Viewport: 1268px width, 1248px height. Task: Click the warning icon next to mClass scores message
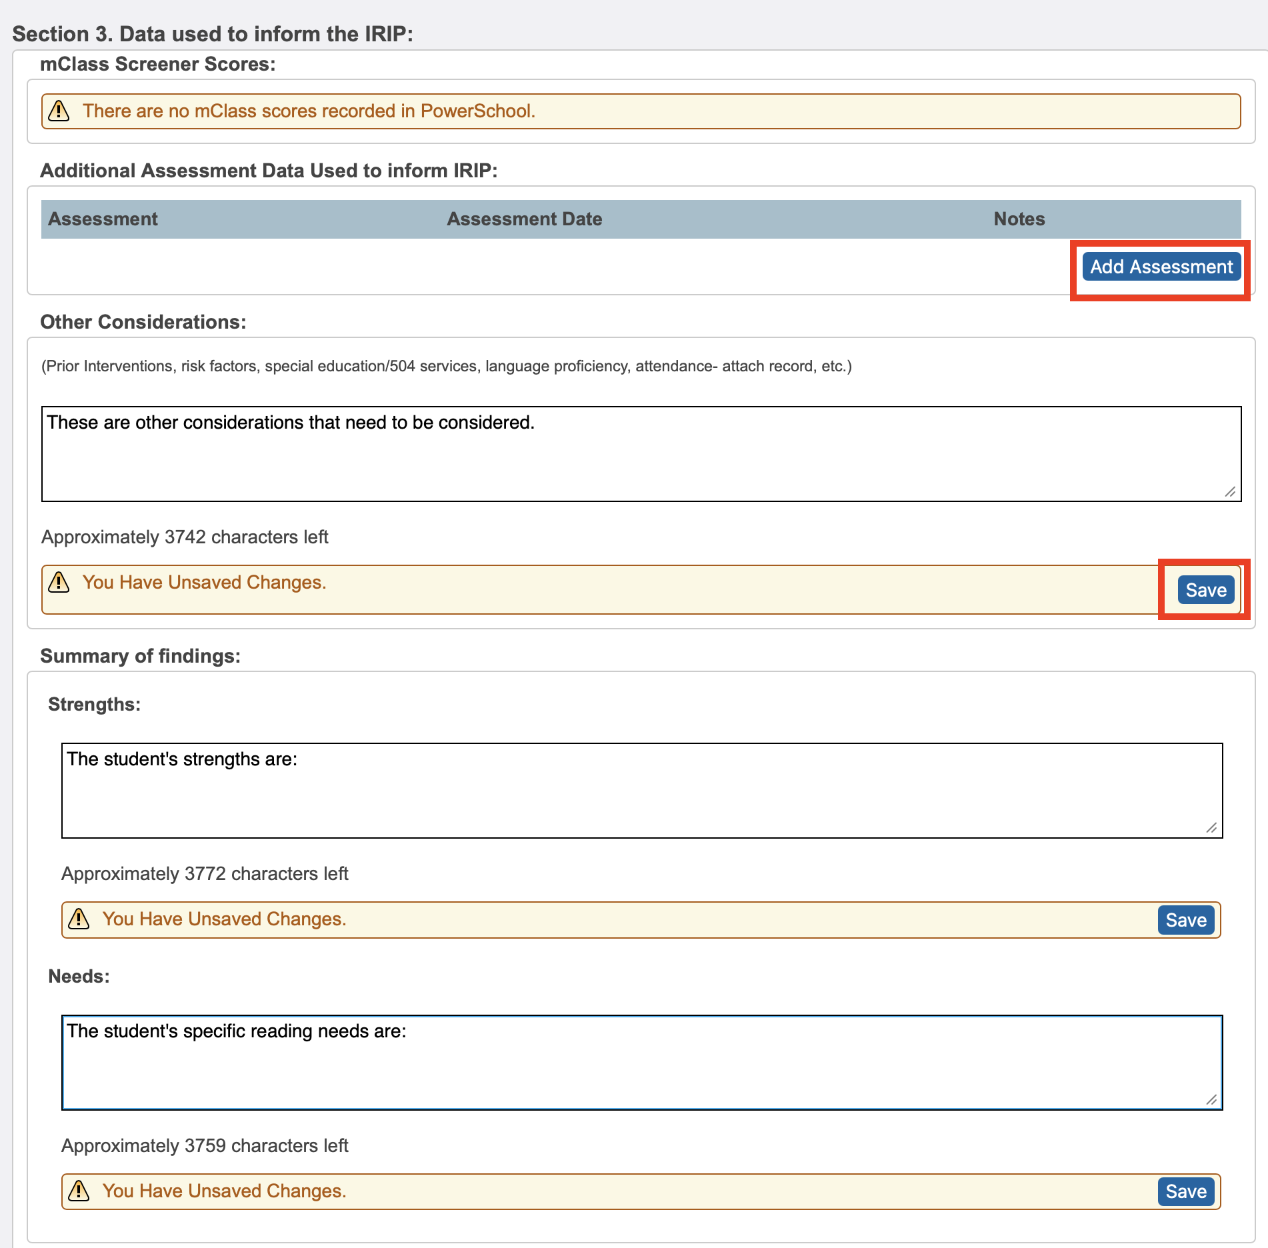coord(59,111)
